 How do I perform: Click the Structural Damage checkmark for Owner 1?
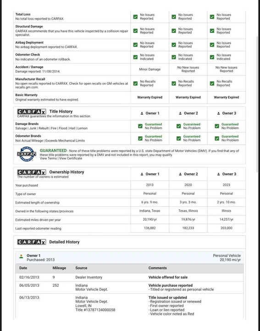coord(135,31)
